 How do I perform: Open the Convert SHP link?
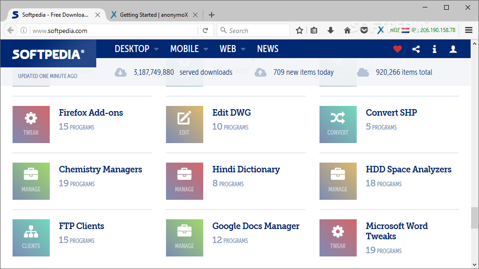391,113
